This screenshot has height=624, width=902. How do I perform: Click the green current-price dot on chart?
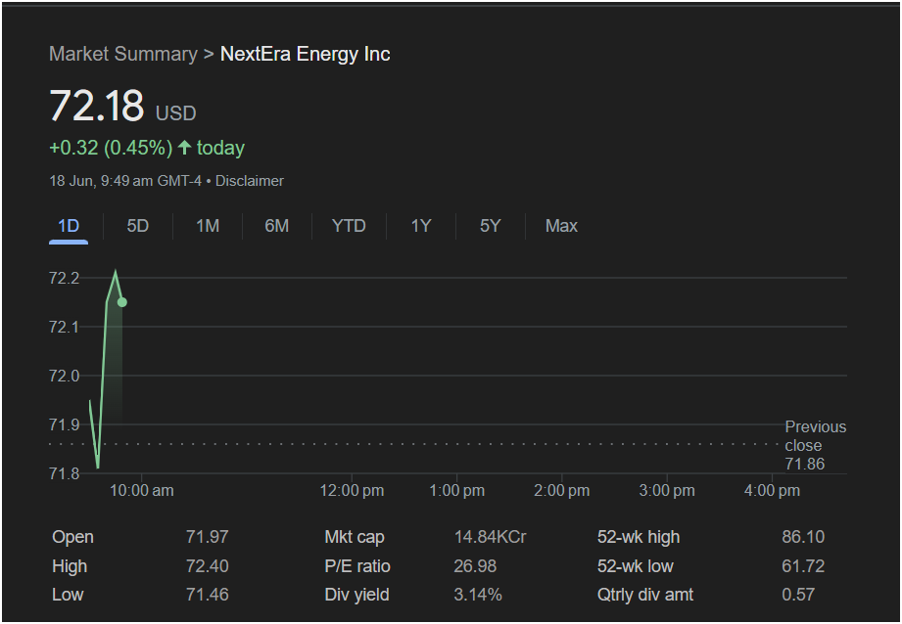click(122, 302)
